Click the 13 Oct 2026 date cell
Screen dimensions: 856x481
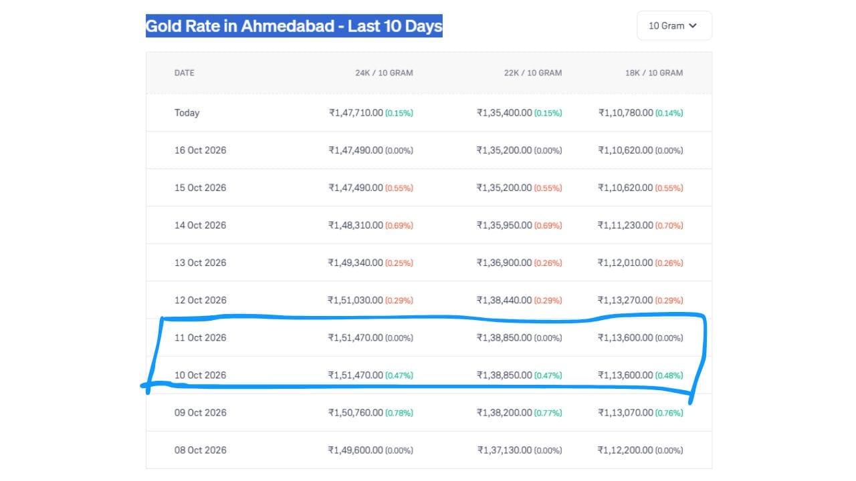(x=201, y=263)
